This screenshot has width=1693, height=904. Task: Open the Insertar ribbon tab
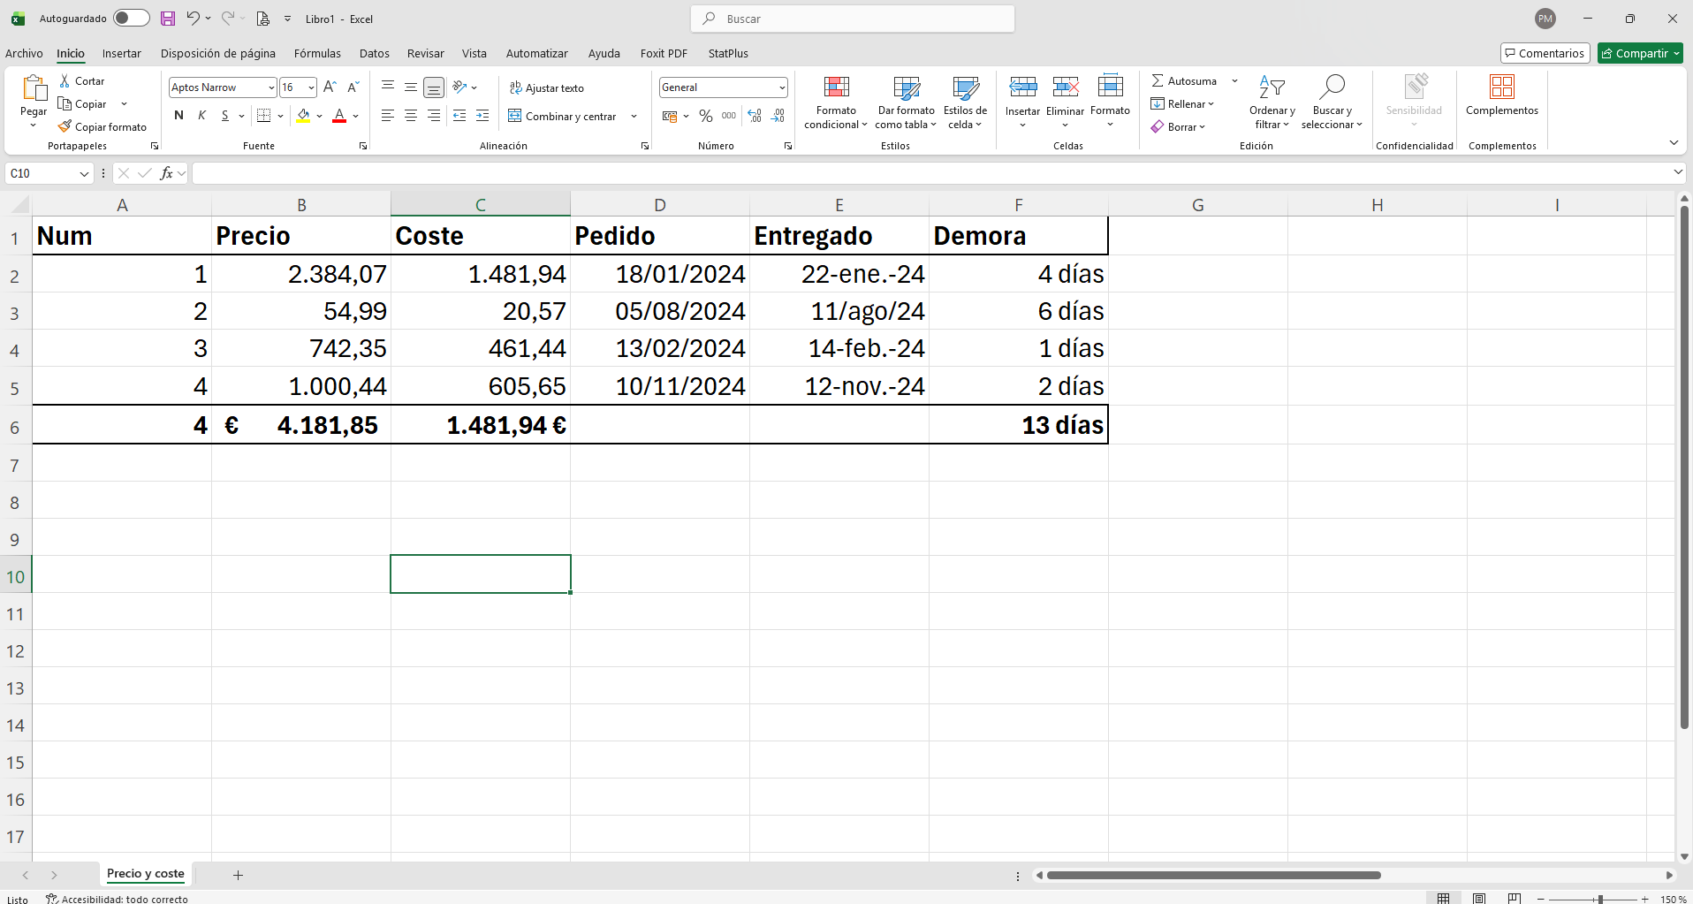coord(121,53)
